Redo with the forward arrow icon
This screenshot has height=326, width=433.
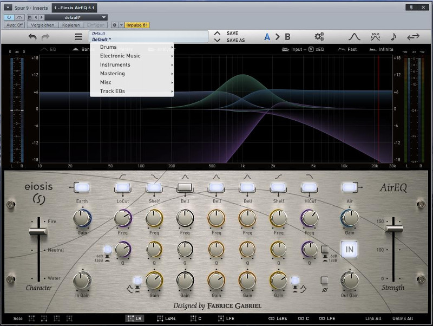point(45,37)
